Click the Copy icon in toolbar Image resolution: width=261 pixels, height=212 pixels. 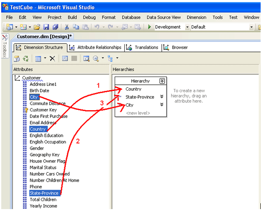click(76, 27)
